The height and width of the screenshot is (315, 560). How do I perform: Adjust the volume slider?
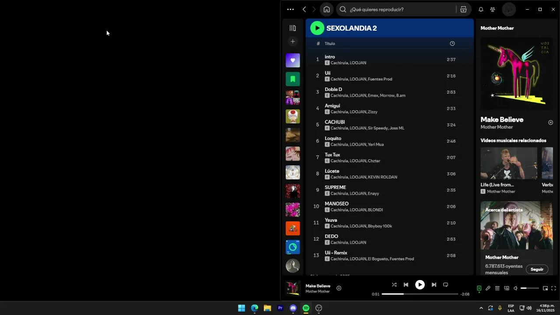[529, 288]
